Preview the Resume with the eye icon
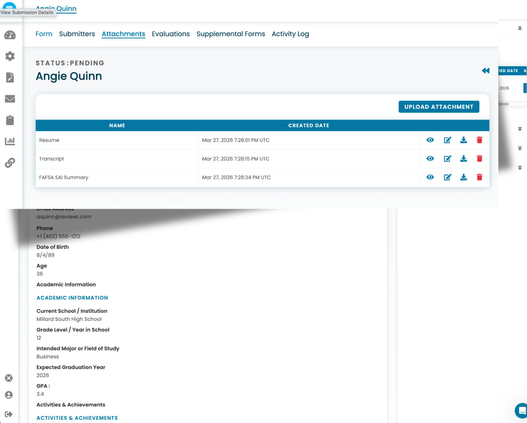Screen dimensions: 527x423 (x=430, y=140)
